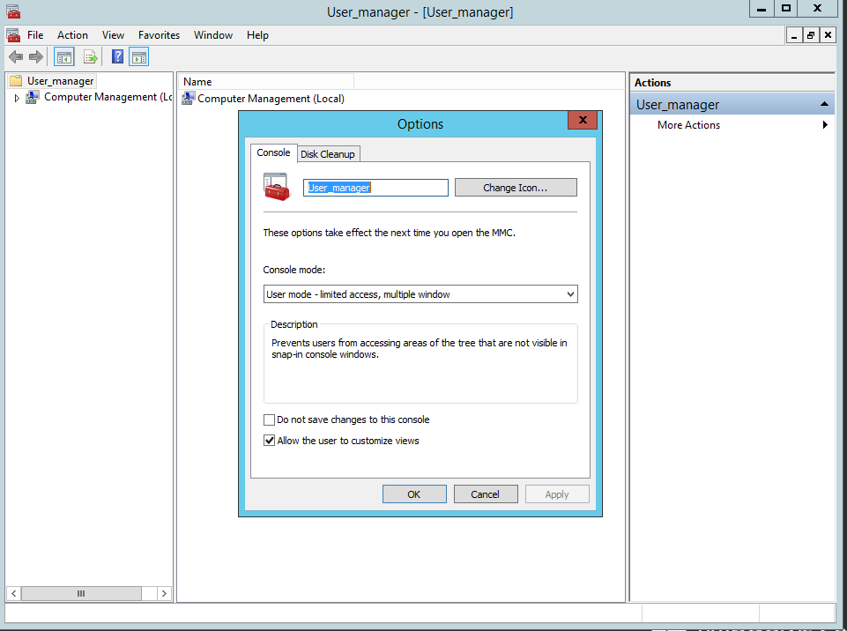
Task: Click the console name input field
Action: (x=375, y=188)
